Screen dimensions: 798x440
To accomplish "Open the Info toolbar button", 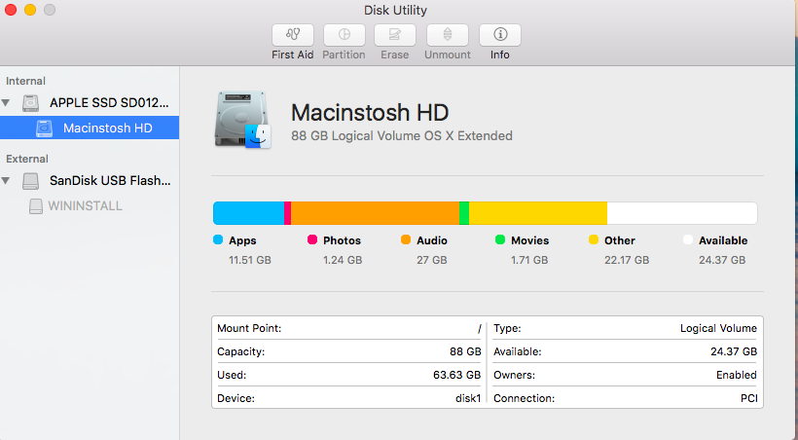I will [x=500, y=35].
